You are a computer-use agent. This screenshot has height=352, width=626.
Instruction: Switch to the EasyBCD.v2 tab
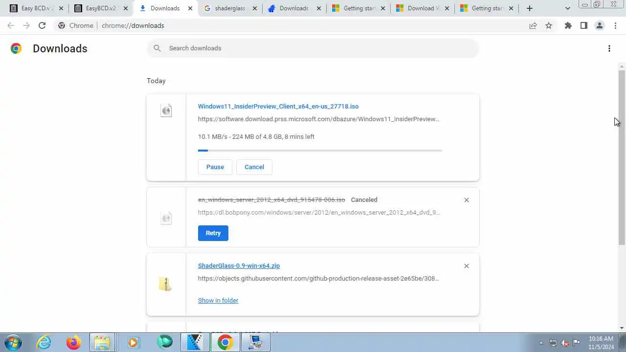[x=101, y=8]
